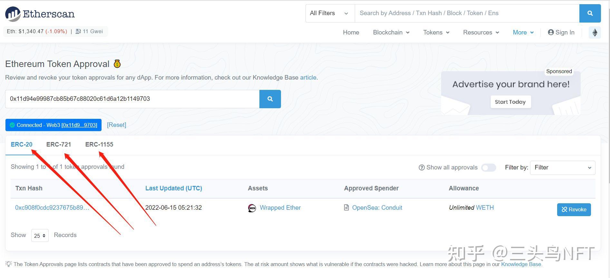Viewport: 610px width, 278px height.
Task: Click the Etherscan logo
Action: [x=40, y=14]
